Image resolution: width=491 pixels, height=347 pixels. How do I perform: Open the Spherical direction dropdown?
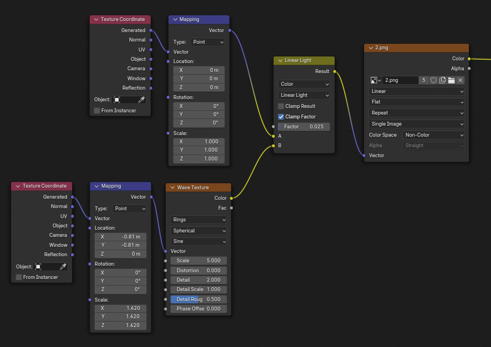198,231
